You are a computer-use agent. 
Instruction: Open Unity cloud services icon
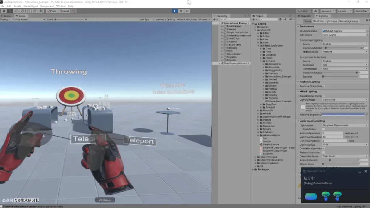315,11
